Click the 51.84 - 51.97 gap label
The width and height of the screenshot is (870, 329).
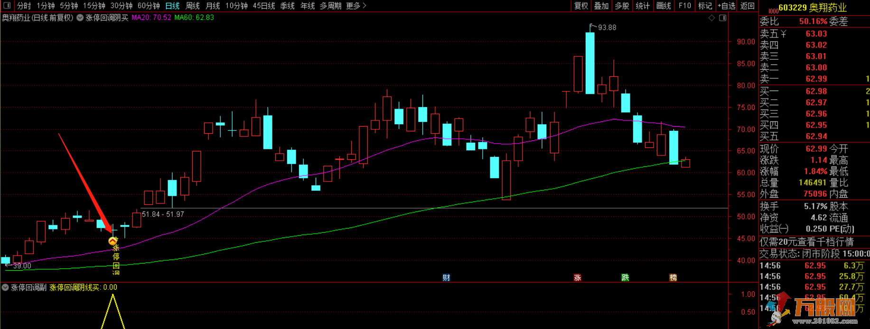click(x=163, y=214)
